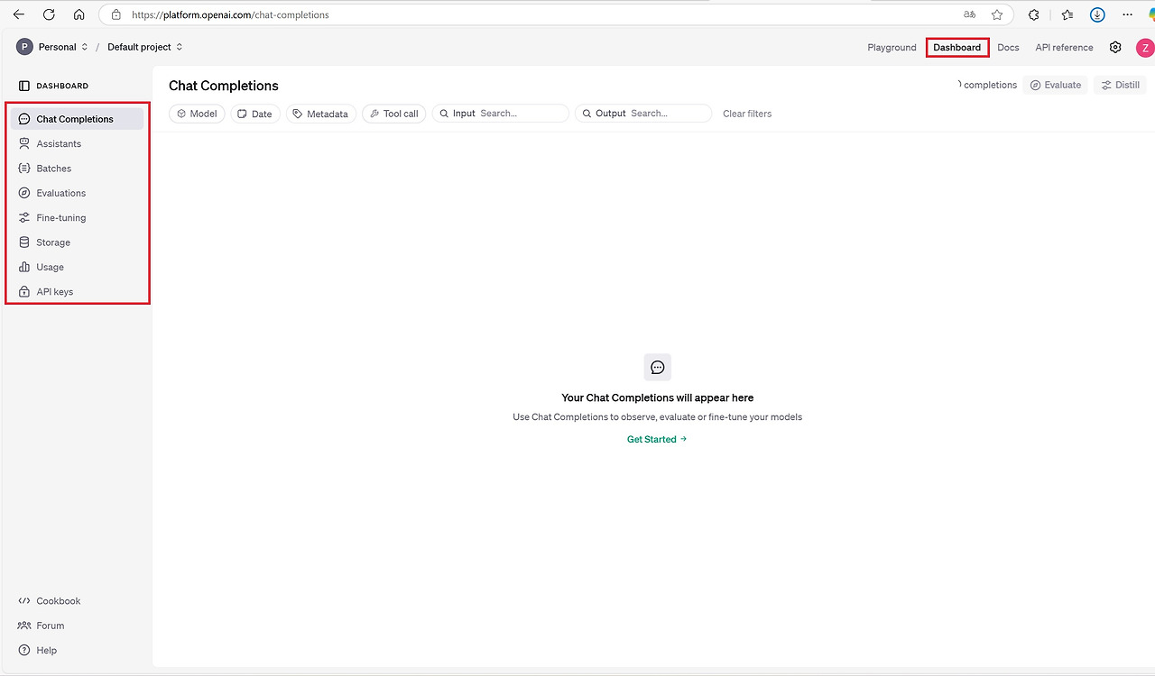Click the Batches icon in sidebar

click(x=24, y=169)
